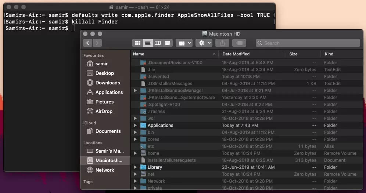Expand the net remote volume
The height and width of the screenshot is (193, 366).
click(135, 174)
